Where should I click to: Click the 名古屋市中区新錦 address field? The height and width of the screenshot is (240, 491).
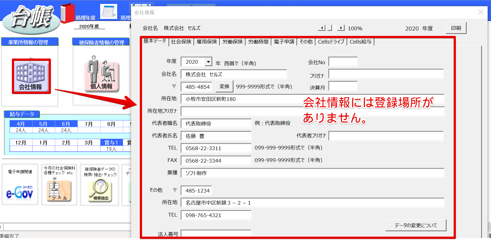click(312, 203)
